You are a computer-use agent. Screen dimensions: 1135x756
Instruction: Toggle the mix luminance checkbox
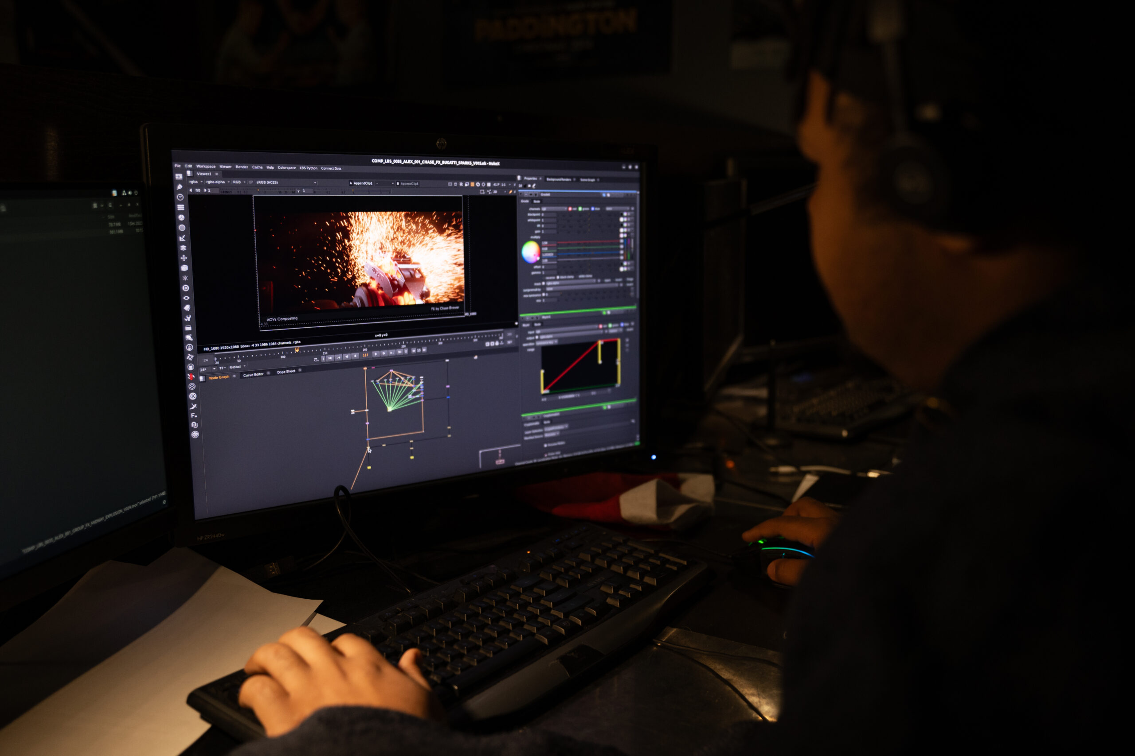point(544,295)
